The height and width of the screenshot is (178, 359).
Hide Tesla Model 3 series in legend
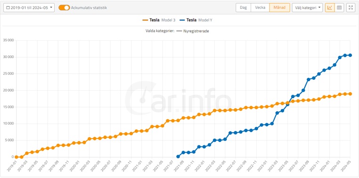coord(159,20)
